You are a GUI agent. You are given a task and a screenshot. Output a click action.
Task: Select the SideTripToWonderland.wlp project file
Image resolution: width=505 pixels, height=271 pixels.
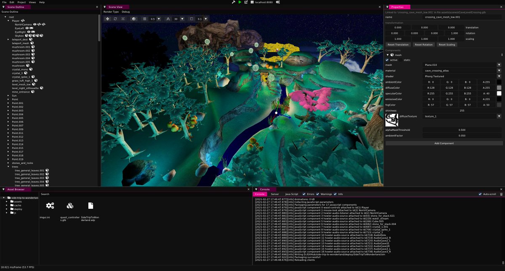[90, 206]
